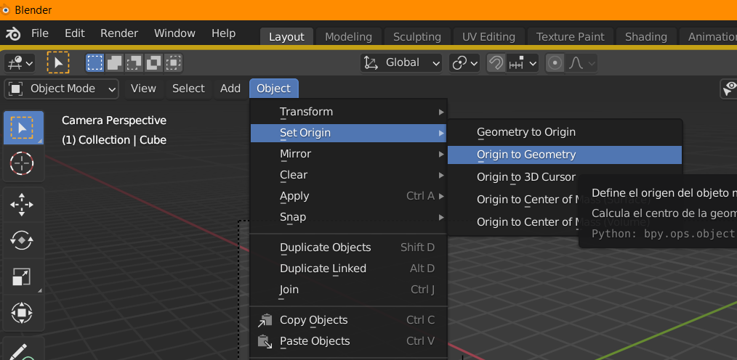Viewport: 737px width, 360px height.
Task: Enable proportional editing toggle
Action: [x=555, y=63]
